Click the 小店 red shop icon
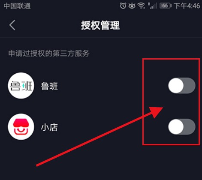The width and height of the screenshot is (202, 180). [x=21, y=127]
